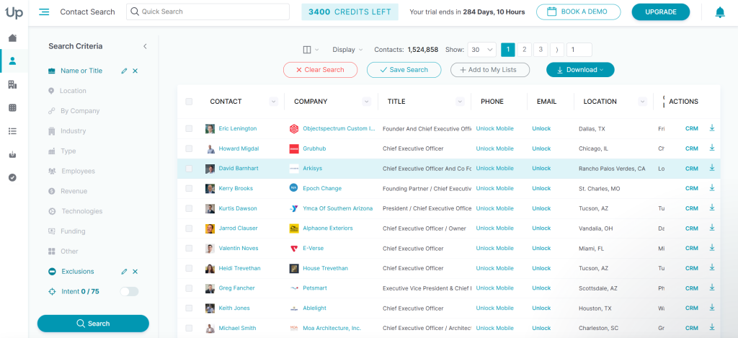Go to Home in left sidebar

tap(12, 38)
